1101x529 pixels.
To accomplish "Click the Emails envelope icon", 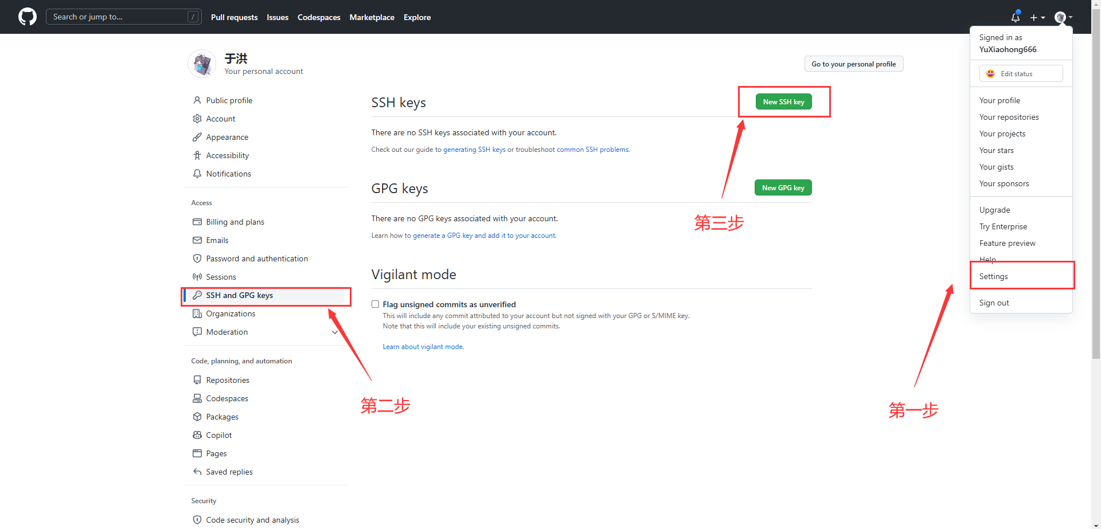I will point(197,240).
